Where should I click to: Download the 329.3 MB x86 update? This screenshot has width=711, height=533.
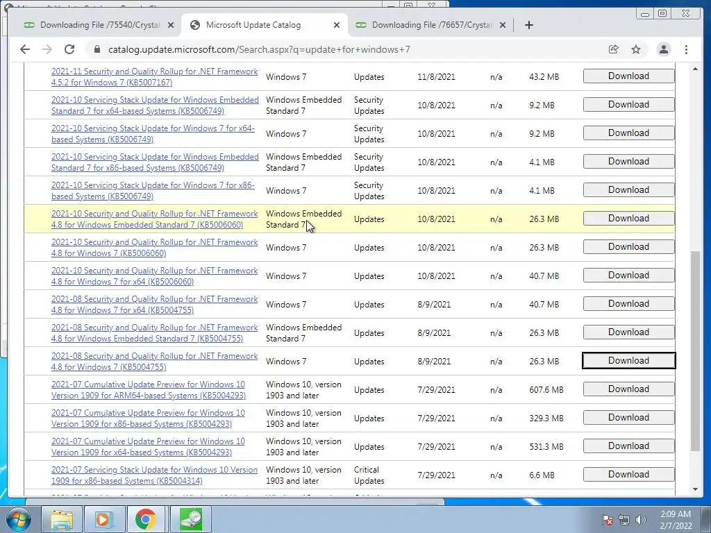[x=628, y=418]
